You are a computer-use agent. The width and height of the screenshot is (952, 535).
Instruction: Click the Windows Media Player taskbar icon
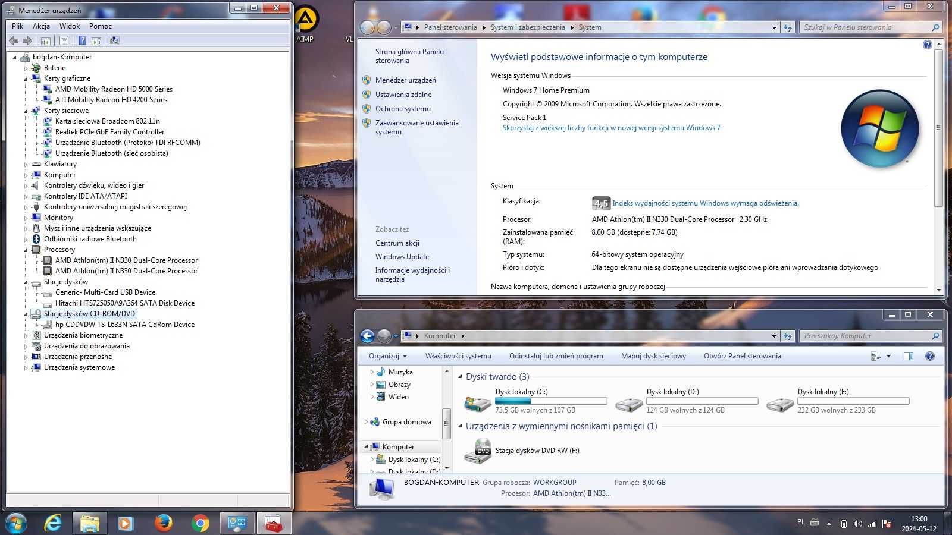(126, 523)
